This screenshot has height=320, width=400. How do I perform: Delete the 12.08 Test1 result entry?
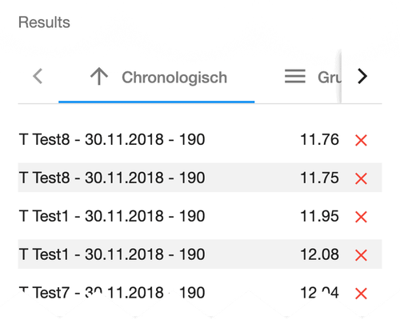(361, 255)
